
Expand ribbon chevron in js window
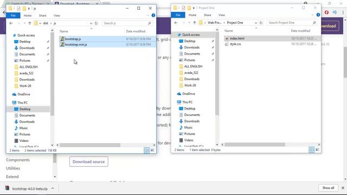pos(147,16)
